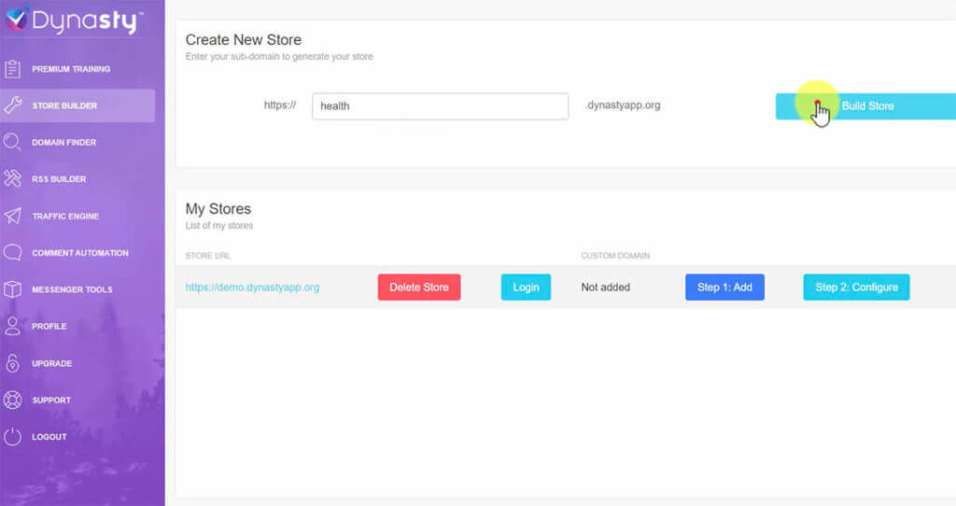Focus the sub-domain input containing health
956x506 pixels.
click(440, 106)
